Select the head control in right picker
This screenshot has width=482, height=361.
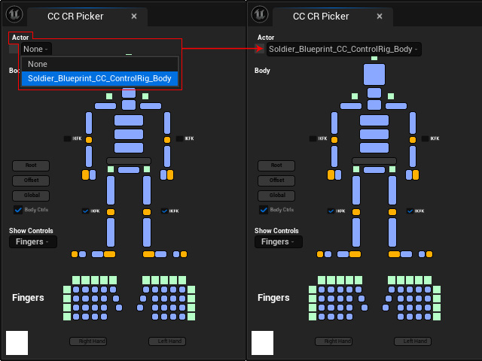[x=374, y=74]
